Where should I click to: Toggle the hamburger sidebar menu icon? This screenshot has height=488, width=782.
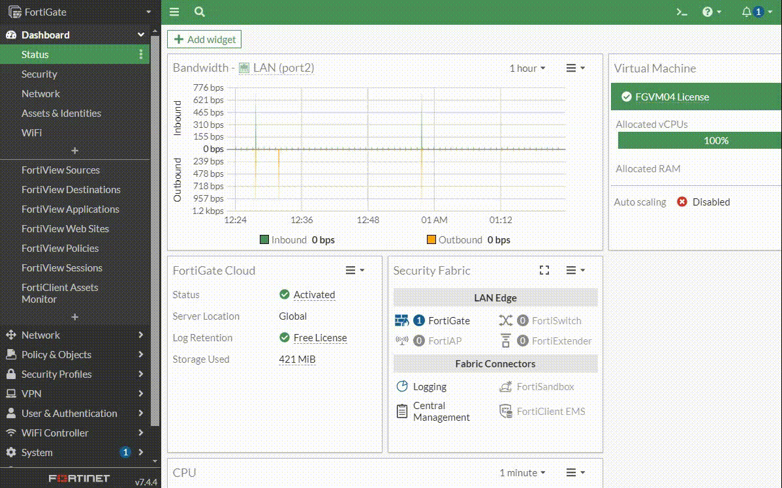(x=174, y=12)
